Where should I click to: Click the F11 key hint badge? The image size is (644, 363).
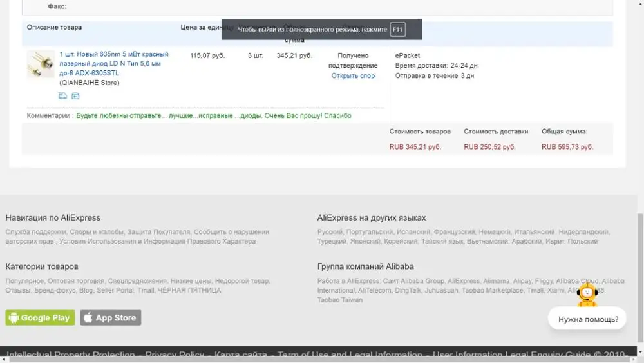click(x=397, y=29)
